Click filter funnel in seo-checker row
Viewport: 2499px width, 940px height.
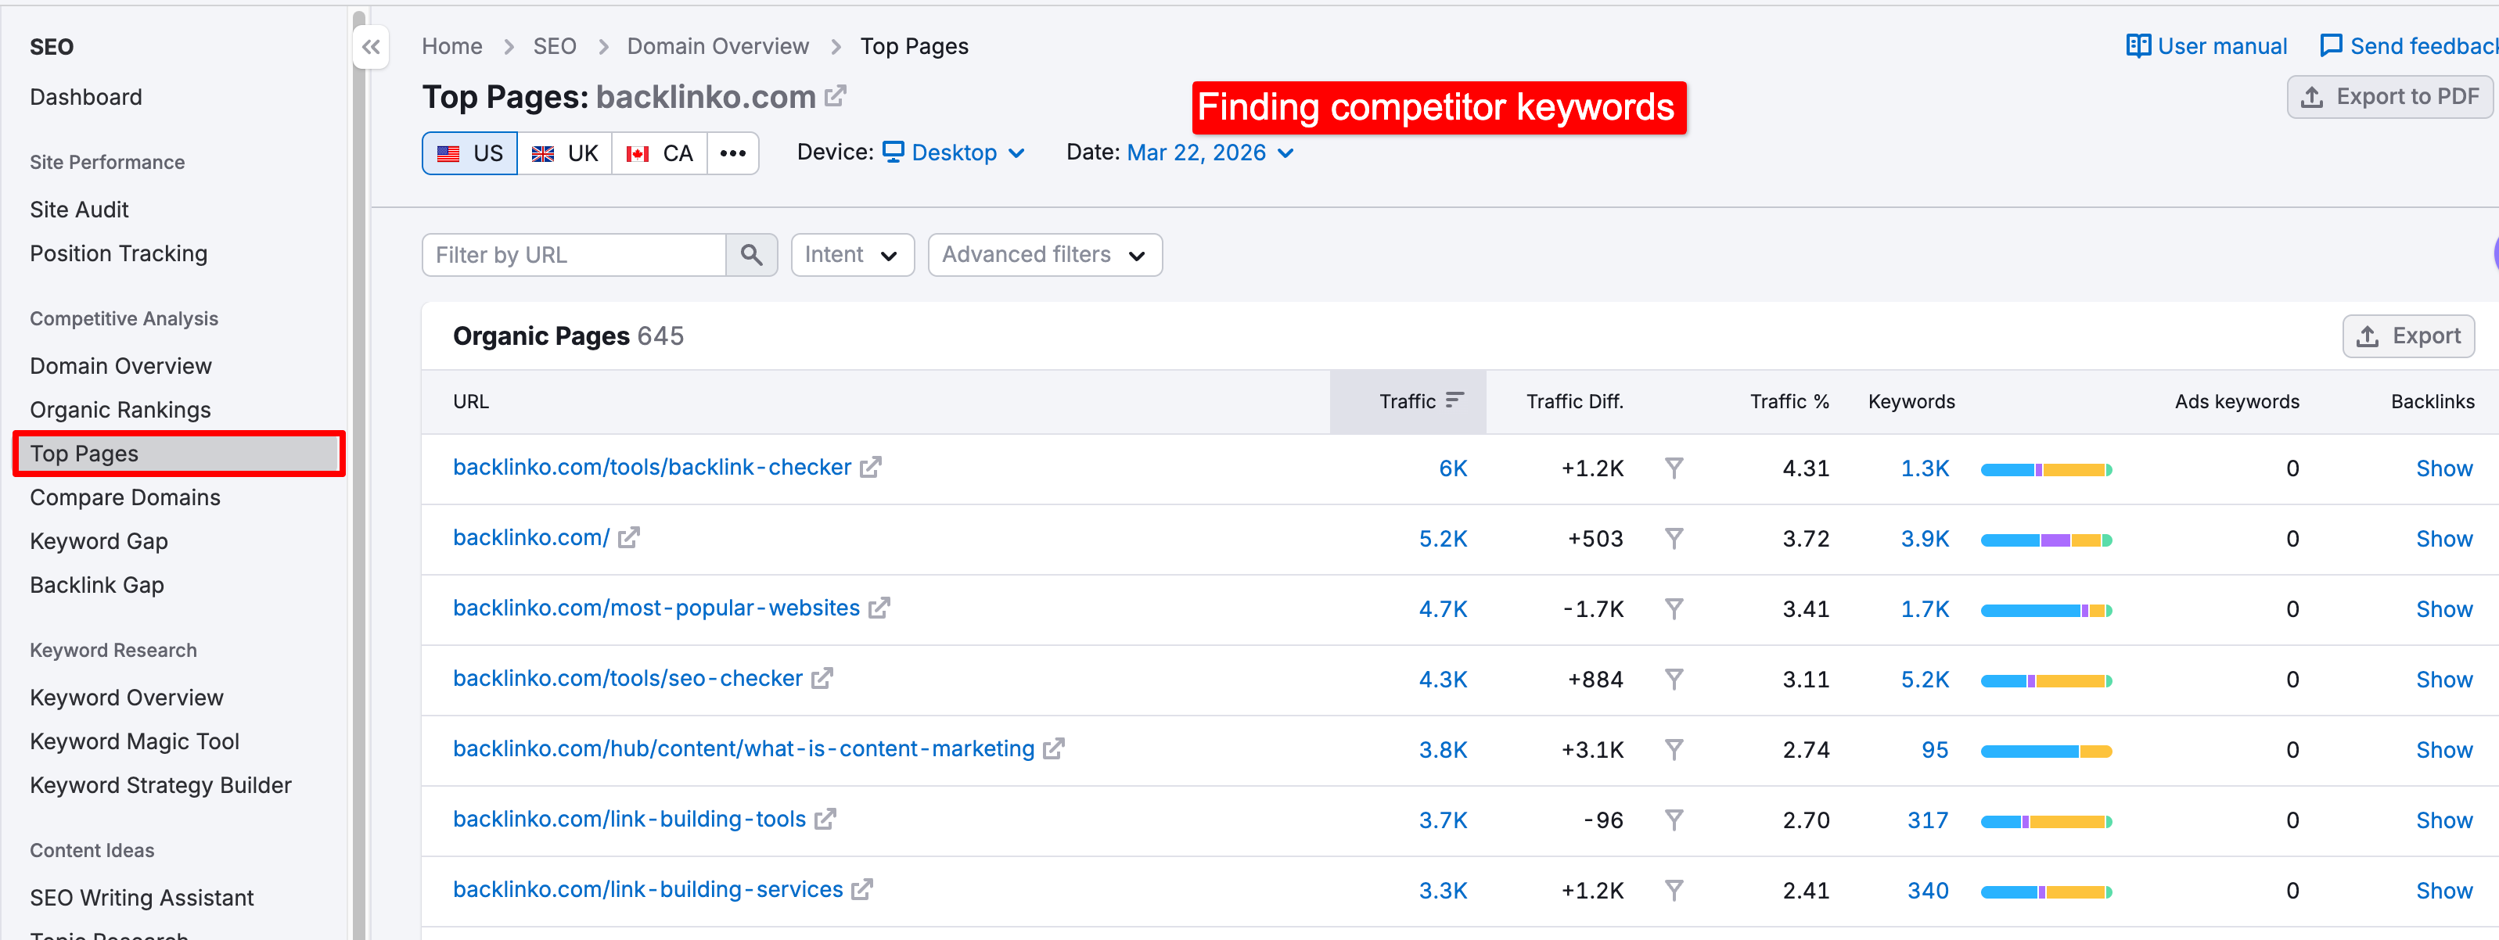pyautogui.click(x=1674, y=679)
